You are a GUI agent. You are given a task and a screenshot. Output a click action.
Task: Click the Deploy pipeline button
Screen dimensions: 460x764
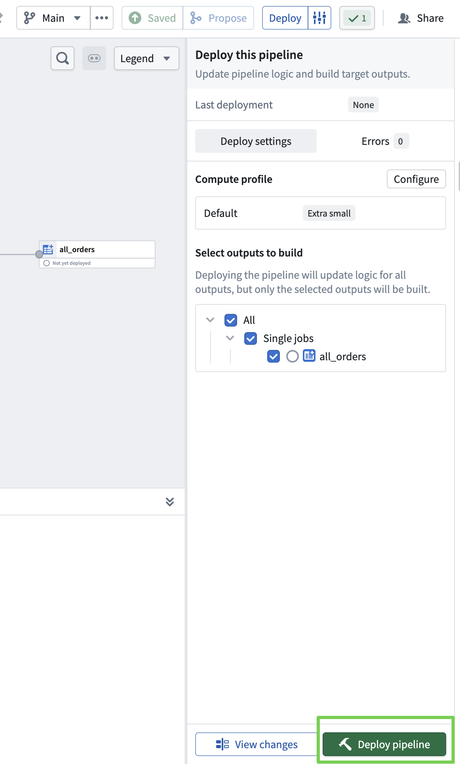384,744
